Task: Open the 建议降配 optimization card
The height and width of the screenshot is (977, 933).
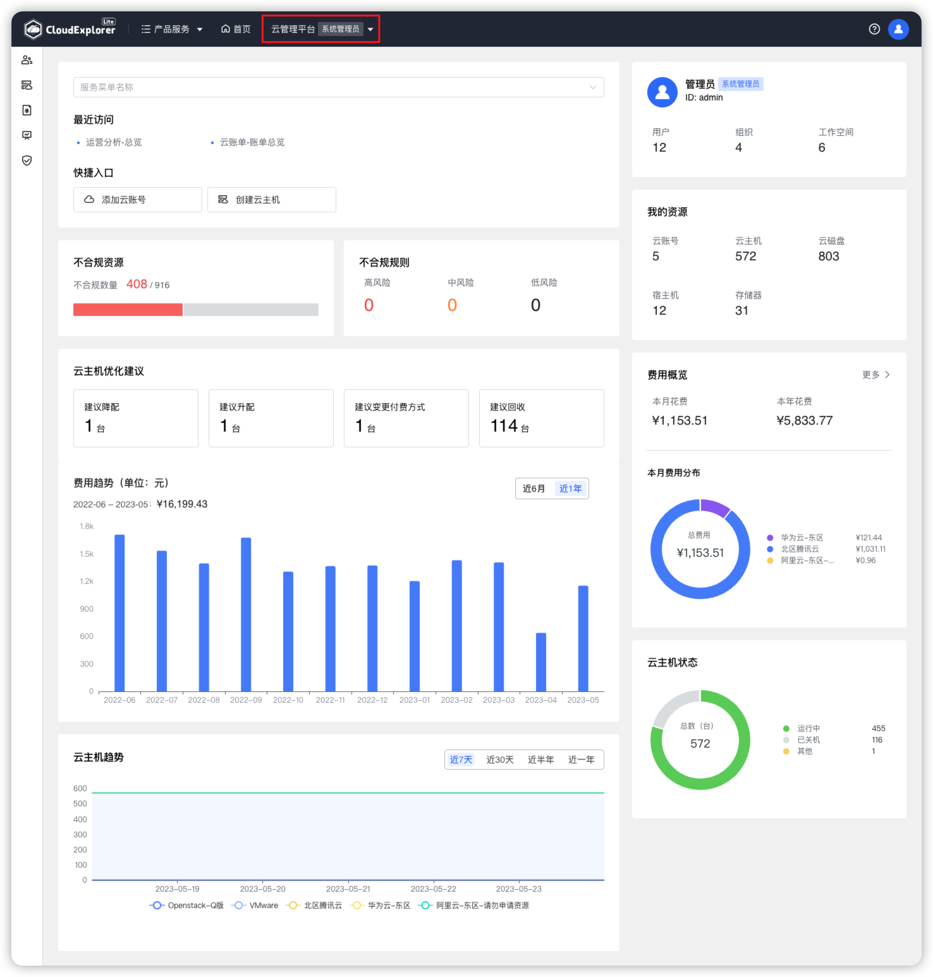Action: pyautogui.click(x=136, y=418)
